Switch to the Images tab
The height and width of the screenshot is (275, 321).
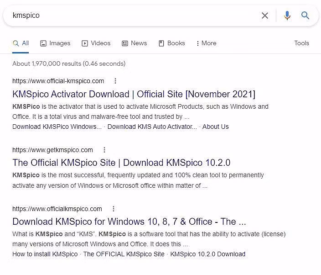click(x=55, y=43)
